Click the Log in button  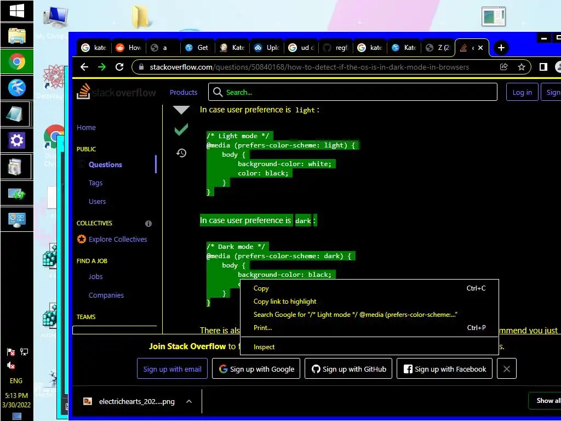(522, 92)
